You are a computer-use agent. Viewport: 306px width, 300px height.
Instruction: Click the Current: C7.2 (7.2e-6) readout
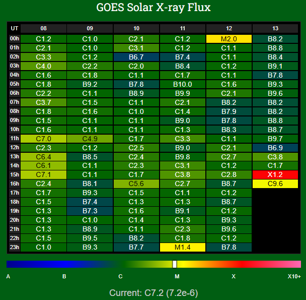click(154, 293)
